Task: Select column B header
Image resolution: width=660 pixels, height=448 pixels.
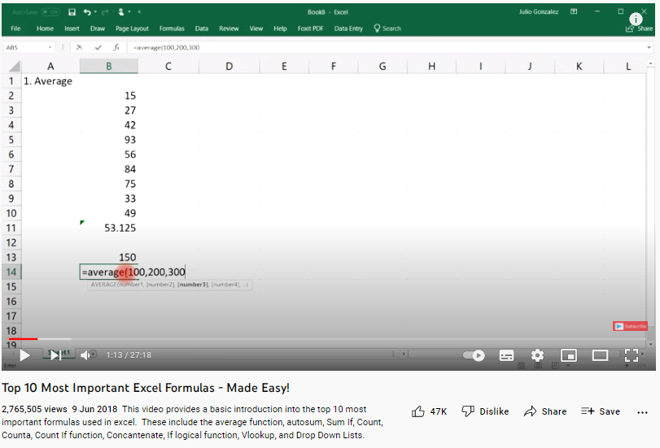Action: point(108,67)
